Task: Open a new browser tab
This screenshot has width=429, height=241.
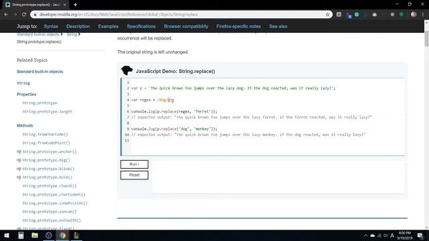Action: click(75, 5)
